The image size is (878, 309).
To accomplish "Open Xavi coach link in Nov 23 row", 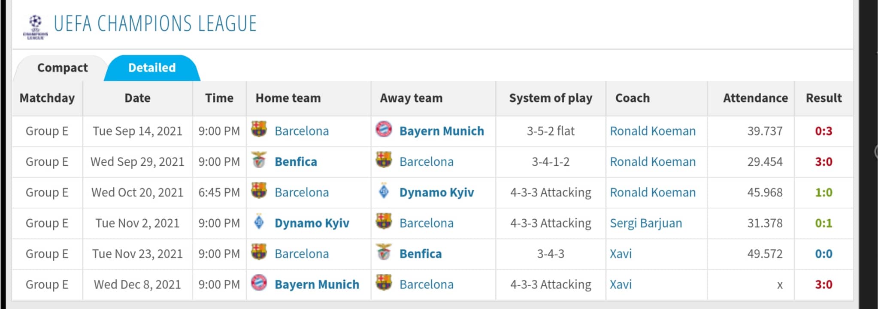I will (621, 254).
